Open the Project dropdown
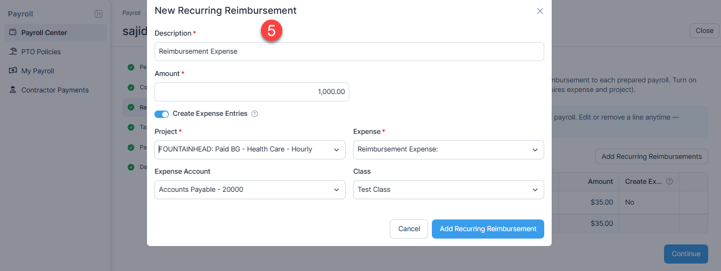 (250, 149)
